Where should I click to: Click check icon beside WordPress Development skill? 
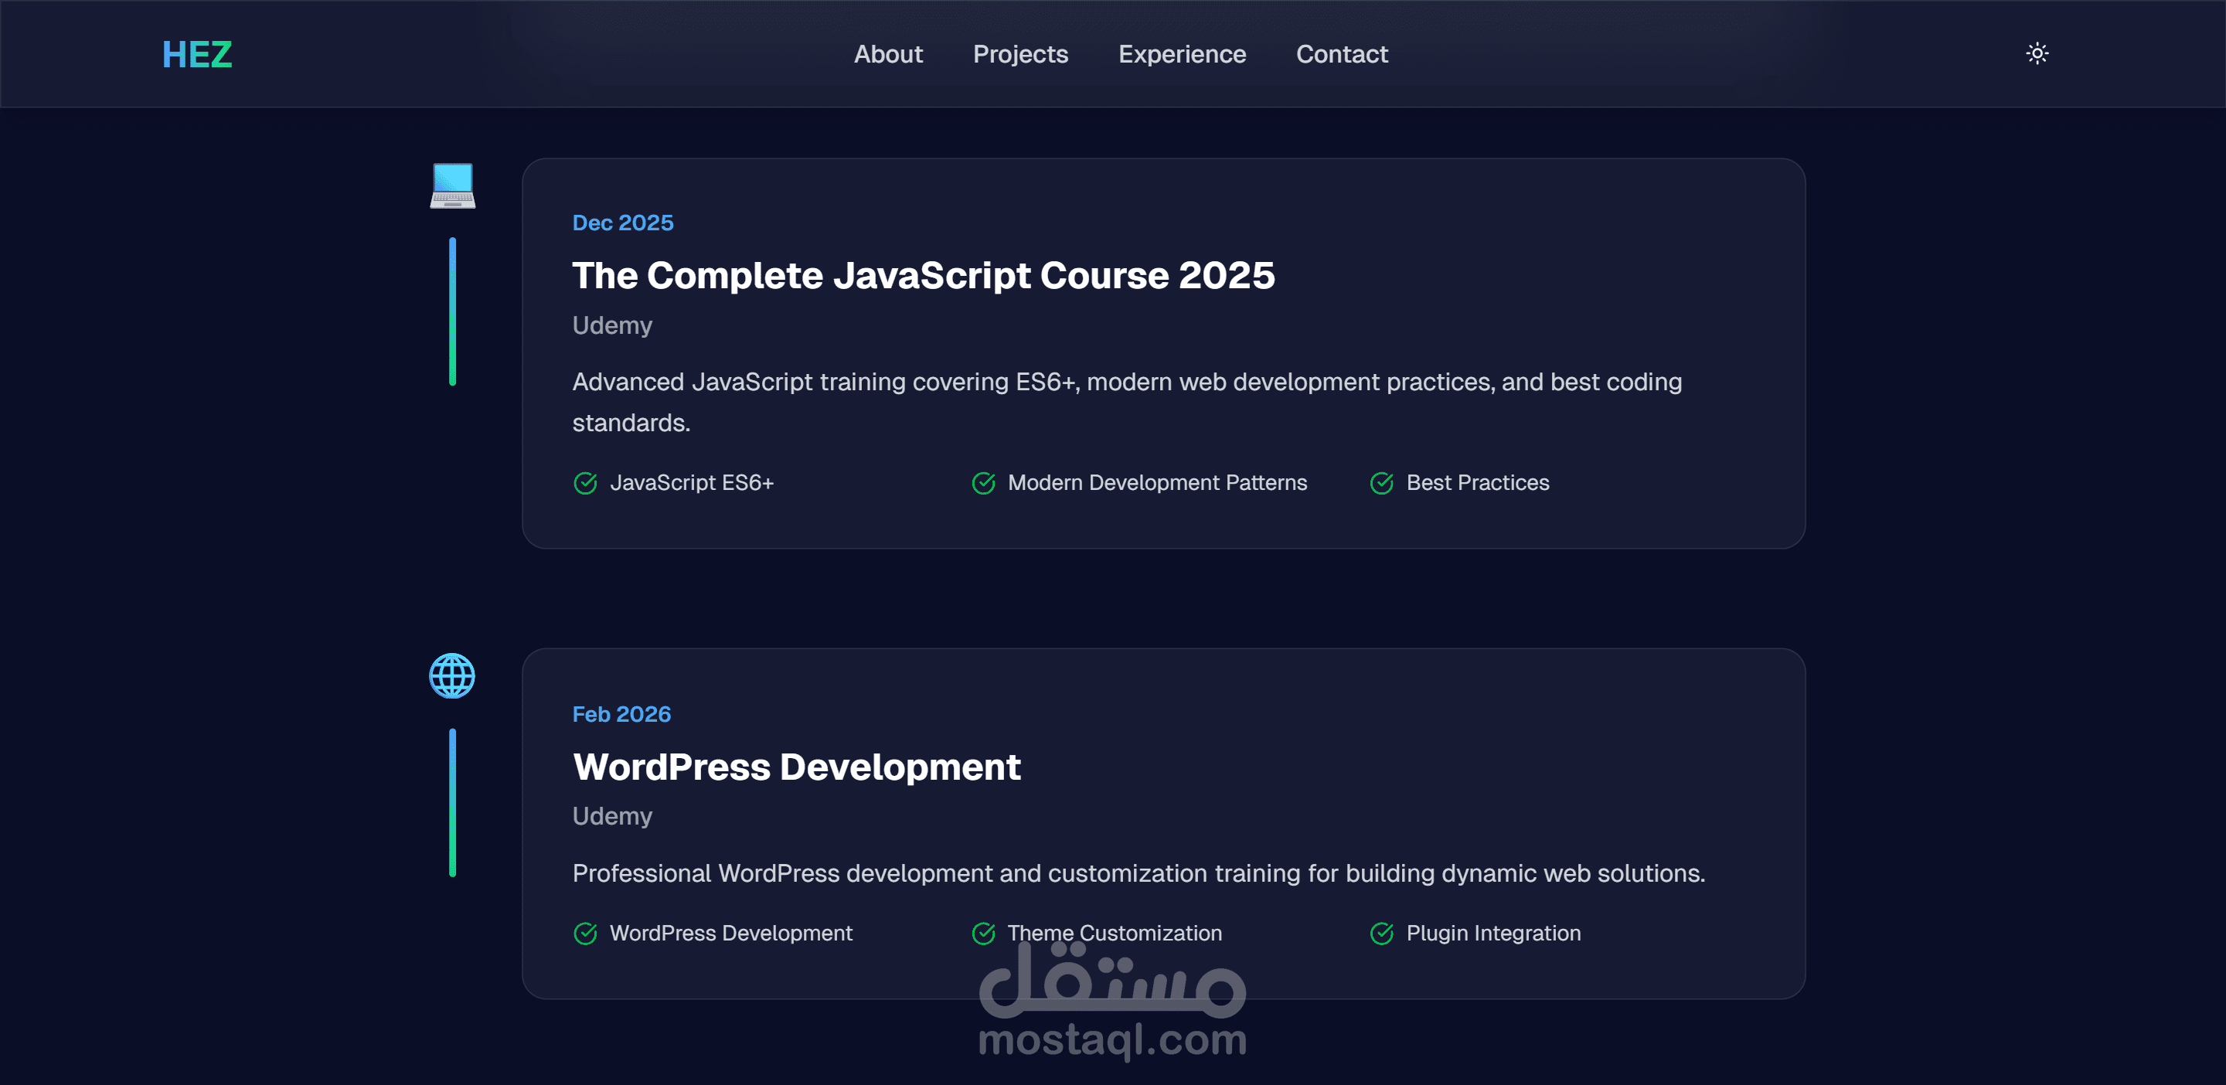[585, 933]
